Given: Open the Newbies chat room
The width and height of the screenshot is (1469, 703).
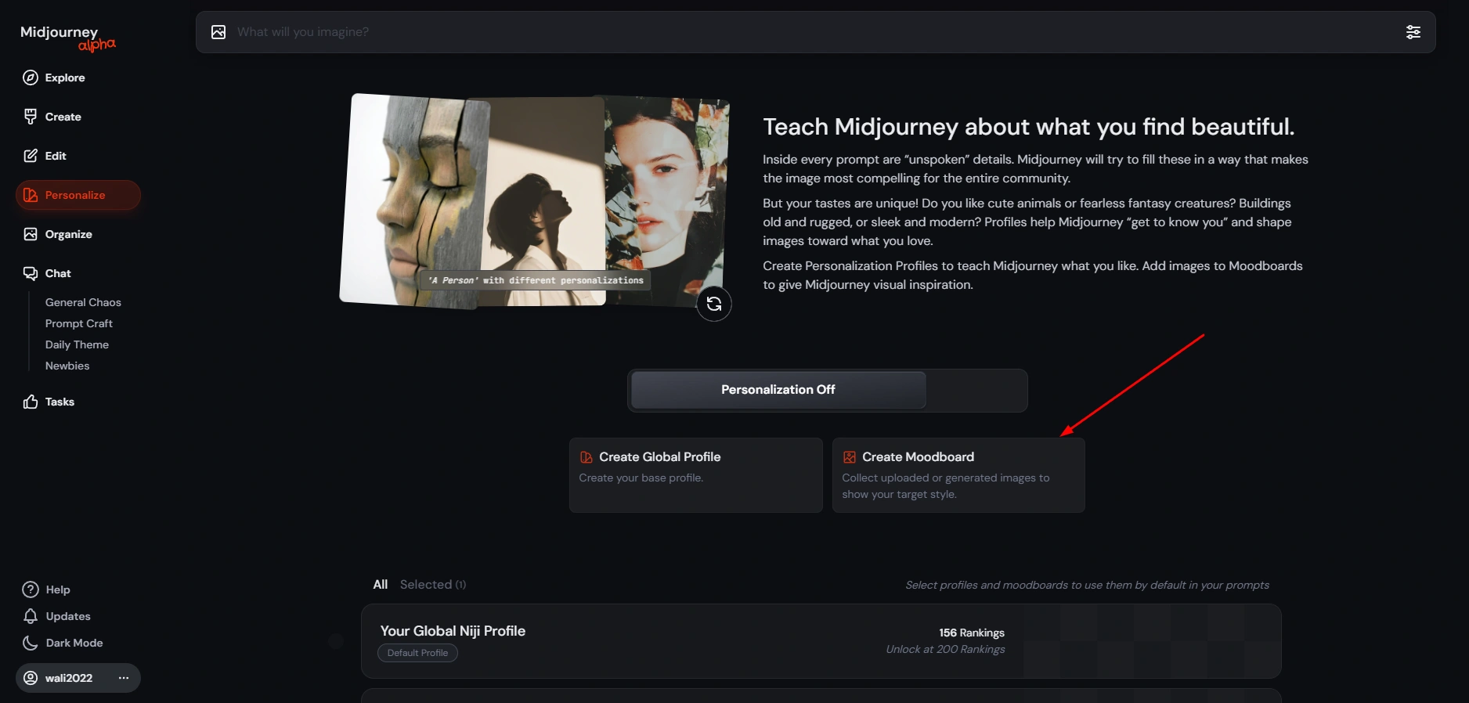Looking at the screenshot, I should [x=67, y=366].
